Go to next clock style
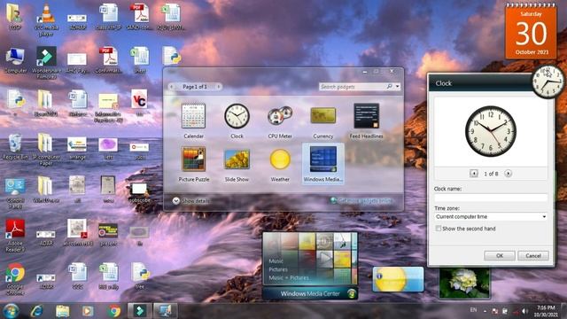 point(508,174)
